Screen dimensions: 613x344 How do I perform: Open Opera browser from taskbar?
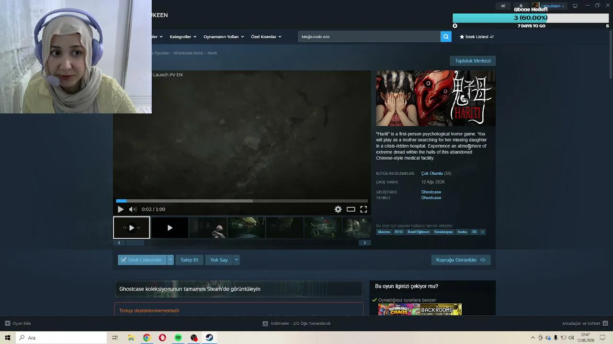(162, 338)
